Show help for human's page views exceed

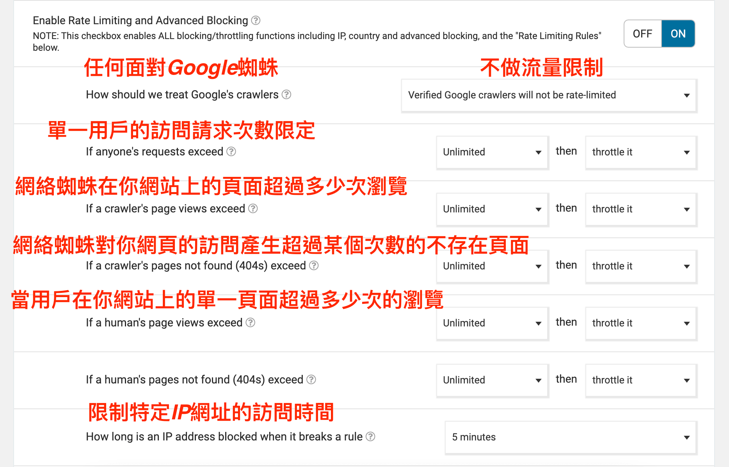251,323
